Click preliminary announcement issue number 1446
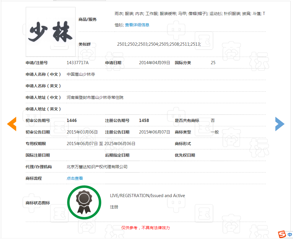This screenshot has height=239, width=293. pos(72,121)
